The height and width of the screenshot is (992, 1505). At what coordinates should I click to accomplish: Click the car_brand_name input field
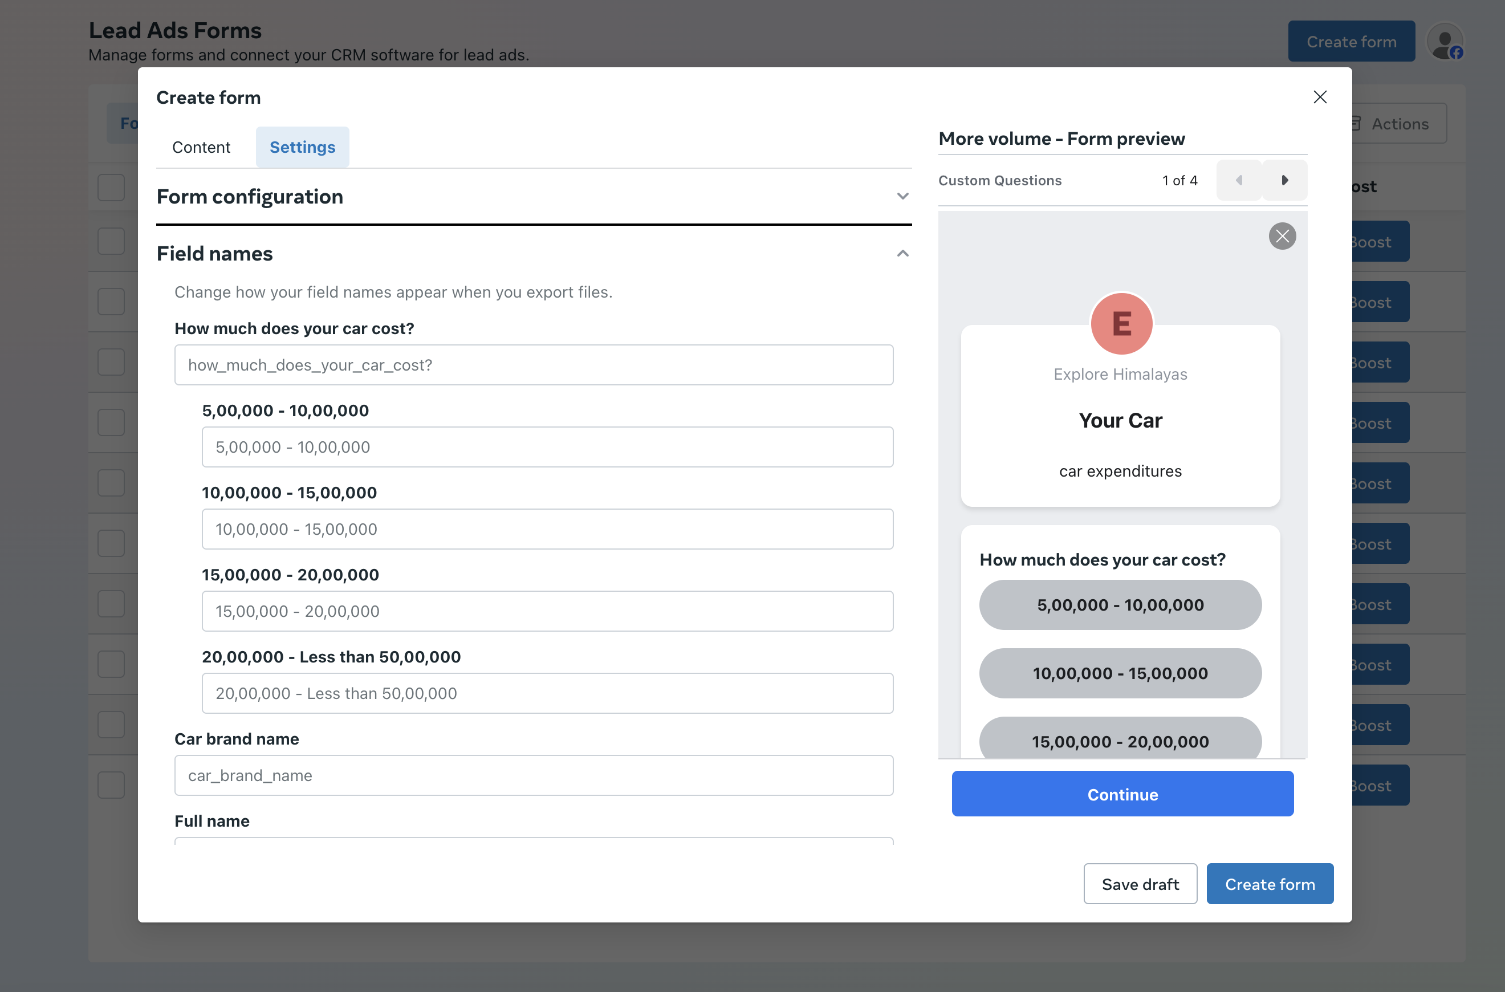tap(533, 775)
